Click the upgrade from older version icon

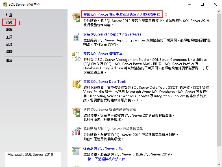click(76, 151)
